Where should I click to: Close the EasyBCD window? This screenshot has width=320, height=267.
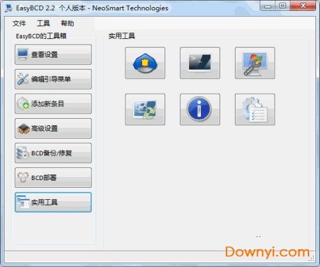click(x=303, y=6)
